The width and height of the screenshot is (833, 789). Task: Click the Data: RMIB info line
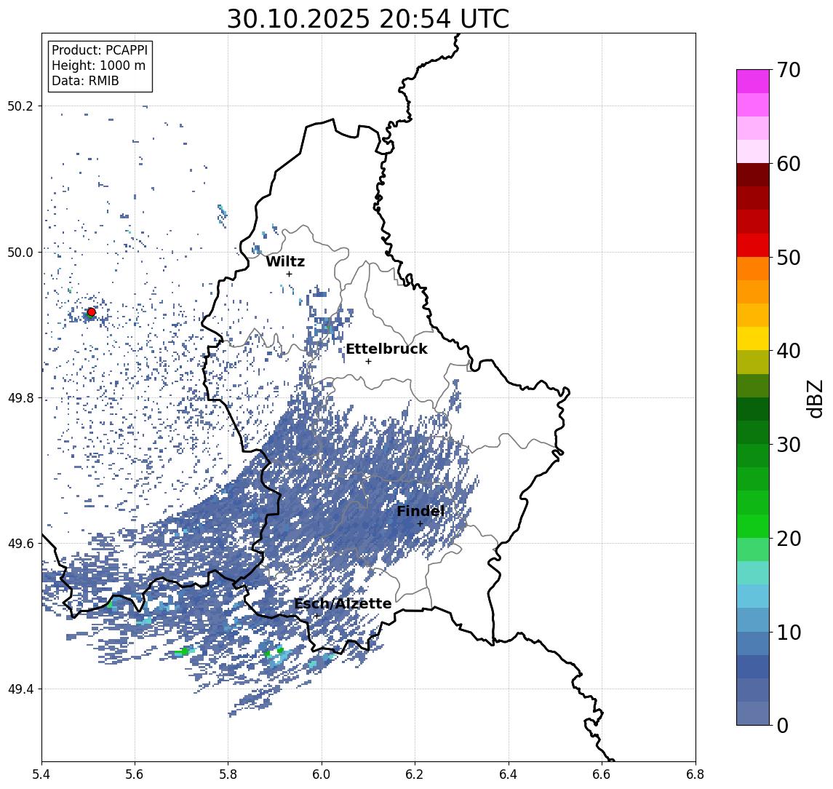(x=85, y=81)
